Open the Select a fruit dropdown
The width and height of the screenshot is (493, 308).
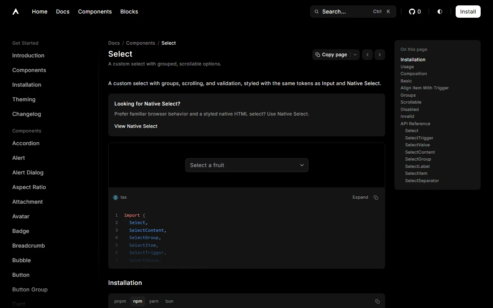(x=247, y=165)
